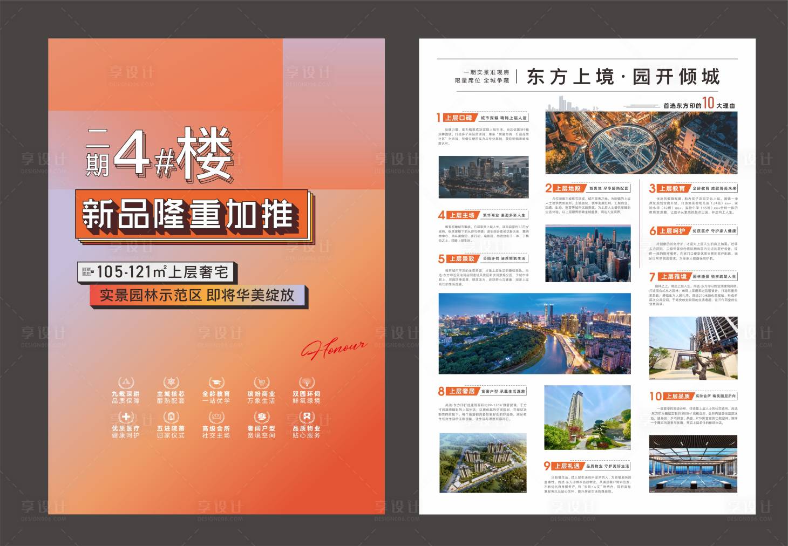Screen dimensions: 788x546
Task: Click the icon above 奢阔户型
Action: tap(261, 417)
